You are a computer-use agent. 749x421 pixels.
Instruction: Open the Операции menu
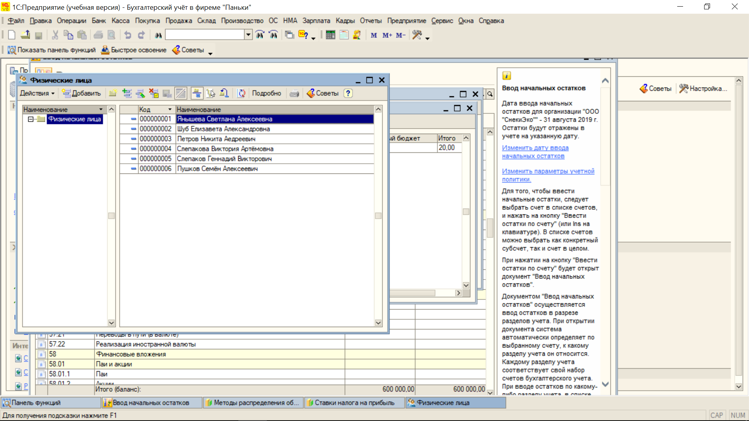pos(71,21)
